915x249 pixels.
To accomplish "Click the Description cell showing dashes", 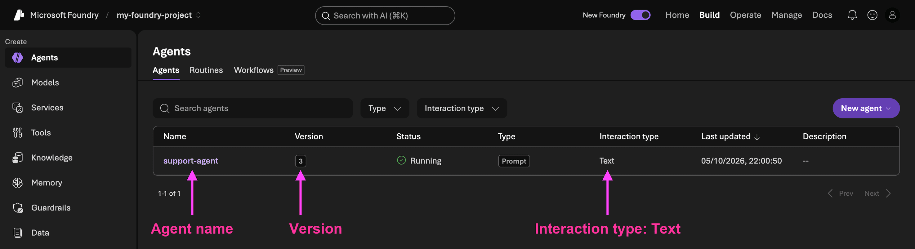I will pos(805,161).
